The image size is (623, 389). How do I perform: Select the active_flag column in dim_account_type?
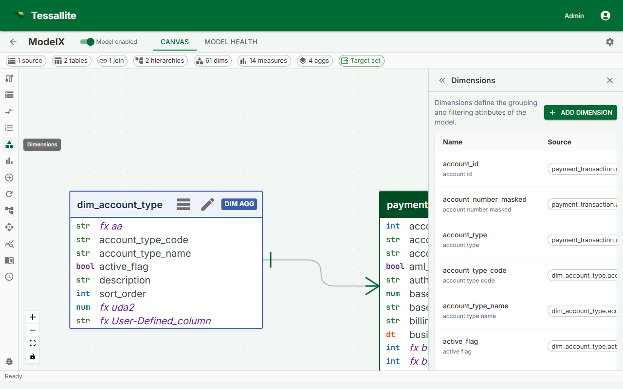tap(166, 266)
